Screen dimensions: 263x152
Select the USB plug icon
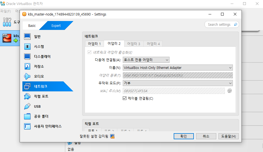tap(27, 106)
